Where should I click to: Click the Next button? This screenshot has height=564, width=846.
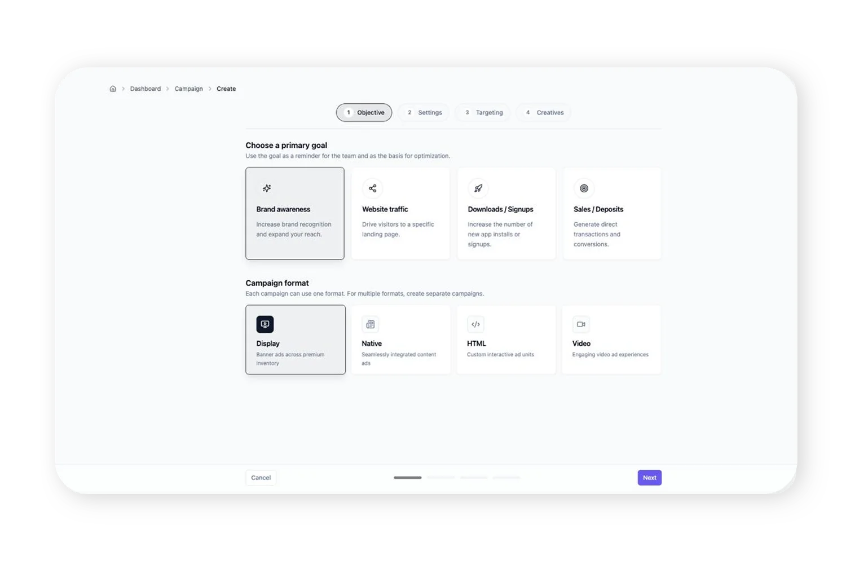[x=649, y=477]
